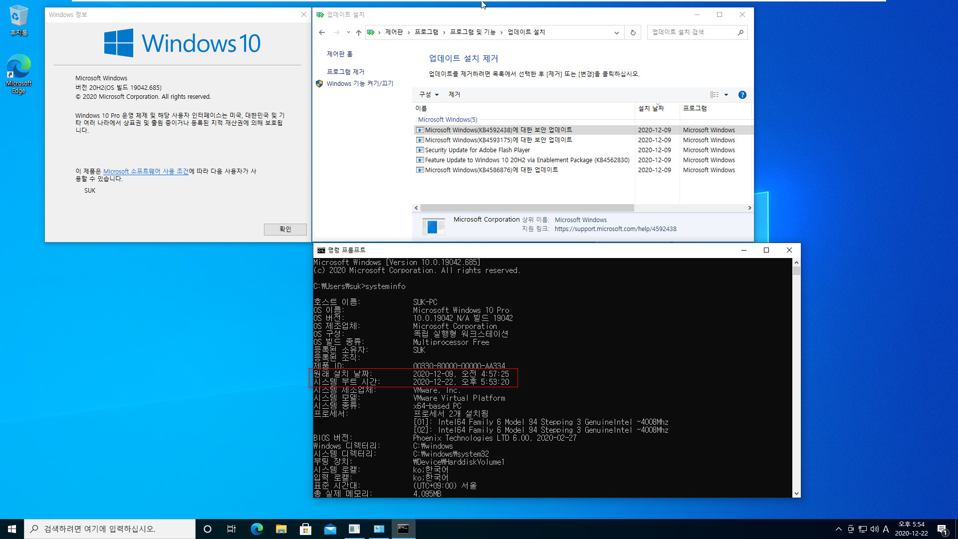Go up one folder level arrow

(x=358, y=32)
